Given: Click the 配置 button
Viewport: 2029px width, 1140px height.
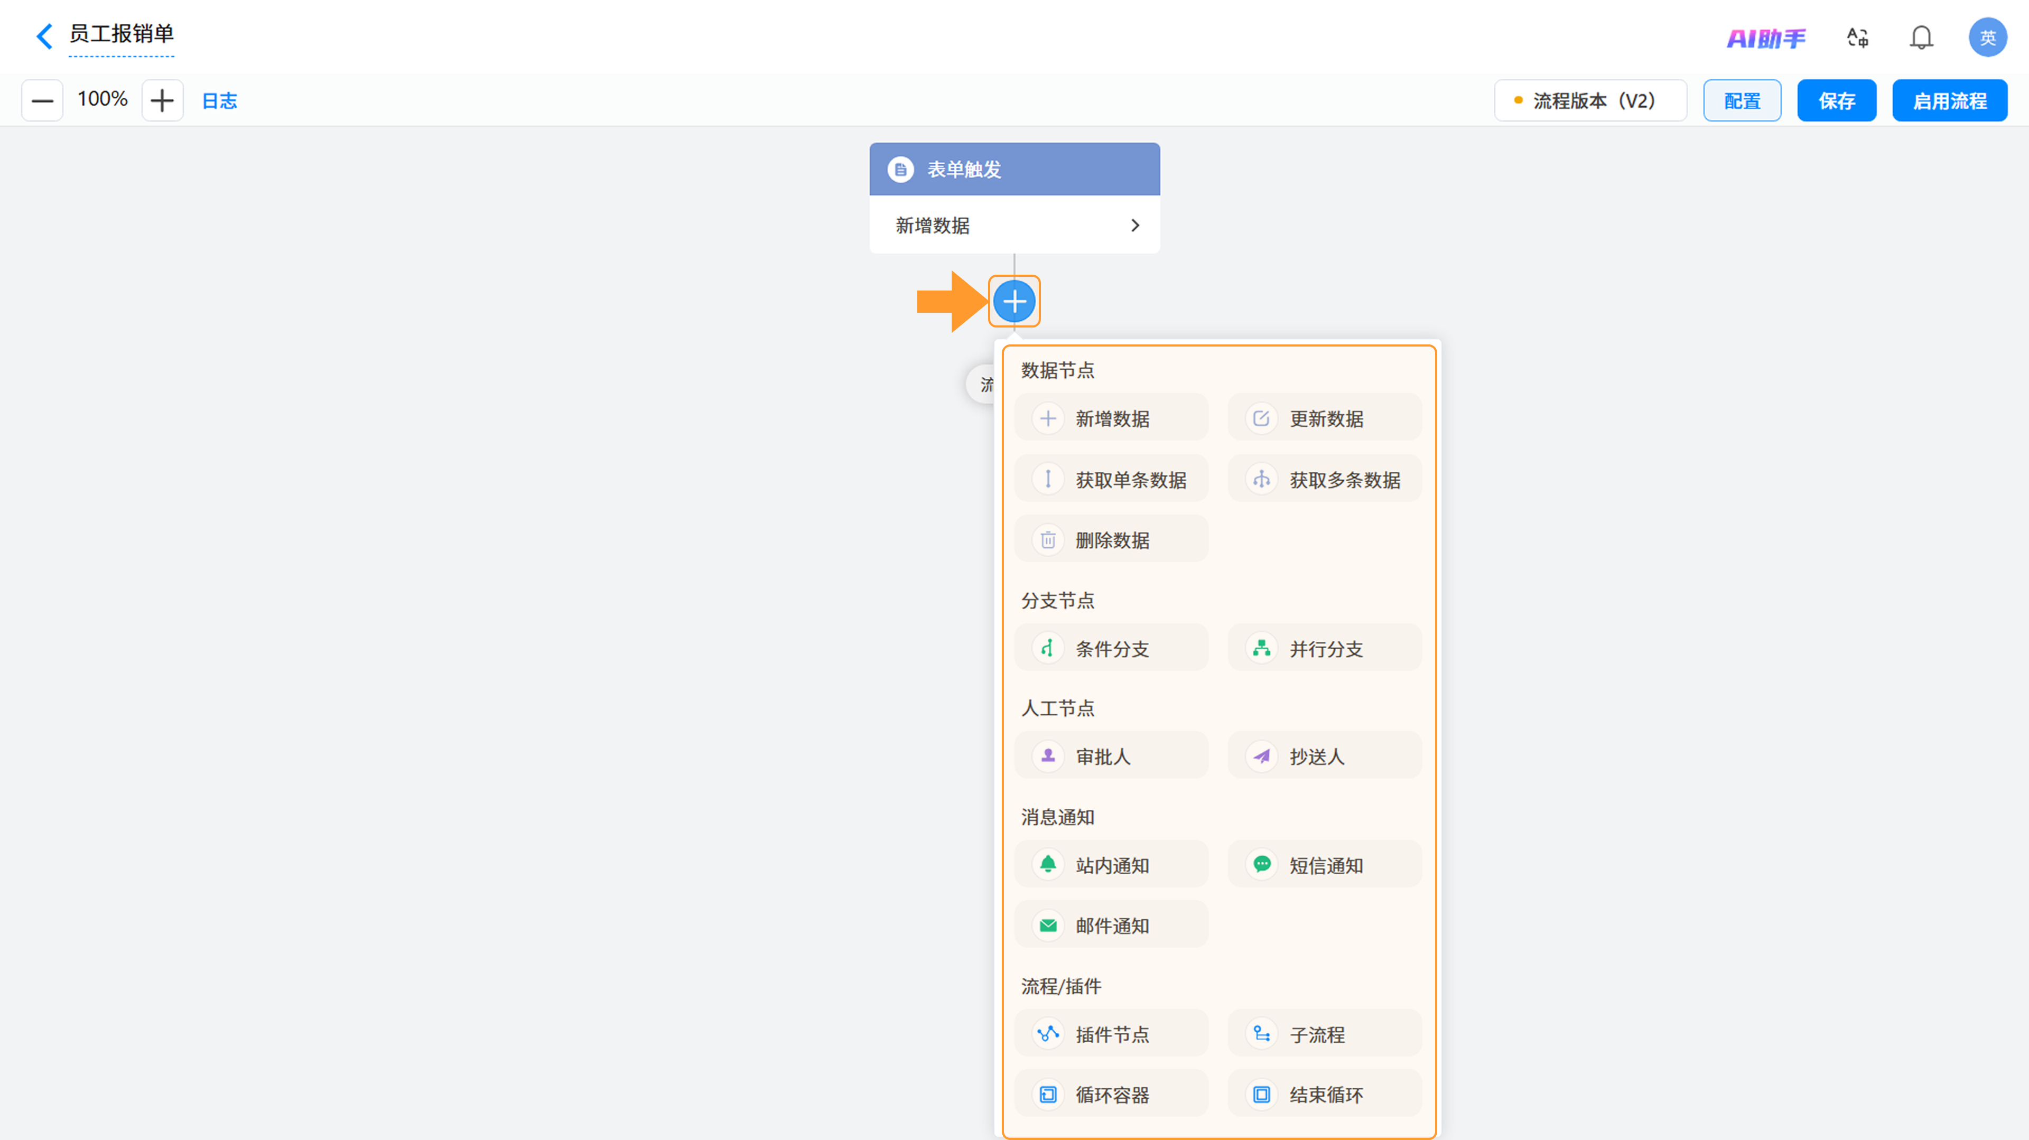Looking at the screenshot, I should coord(1742,101).
